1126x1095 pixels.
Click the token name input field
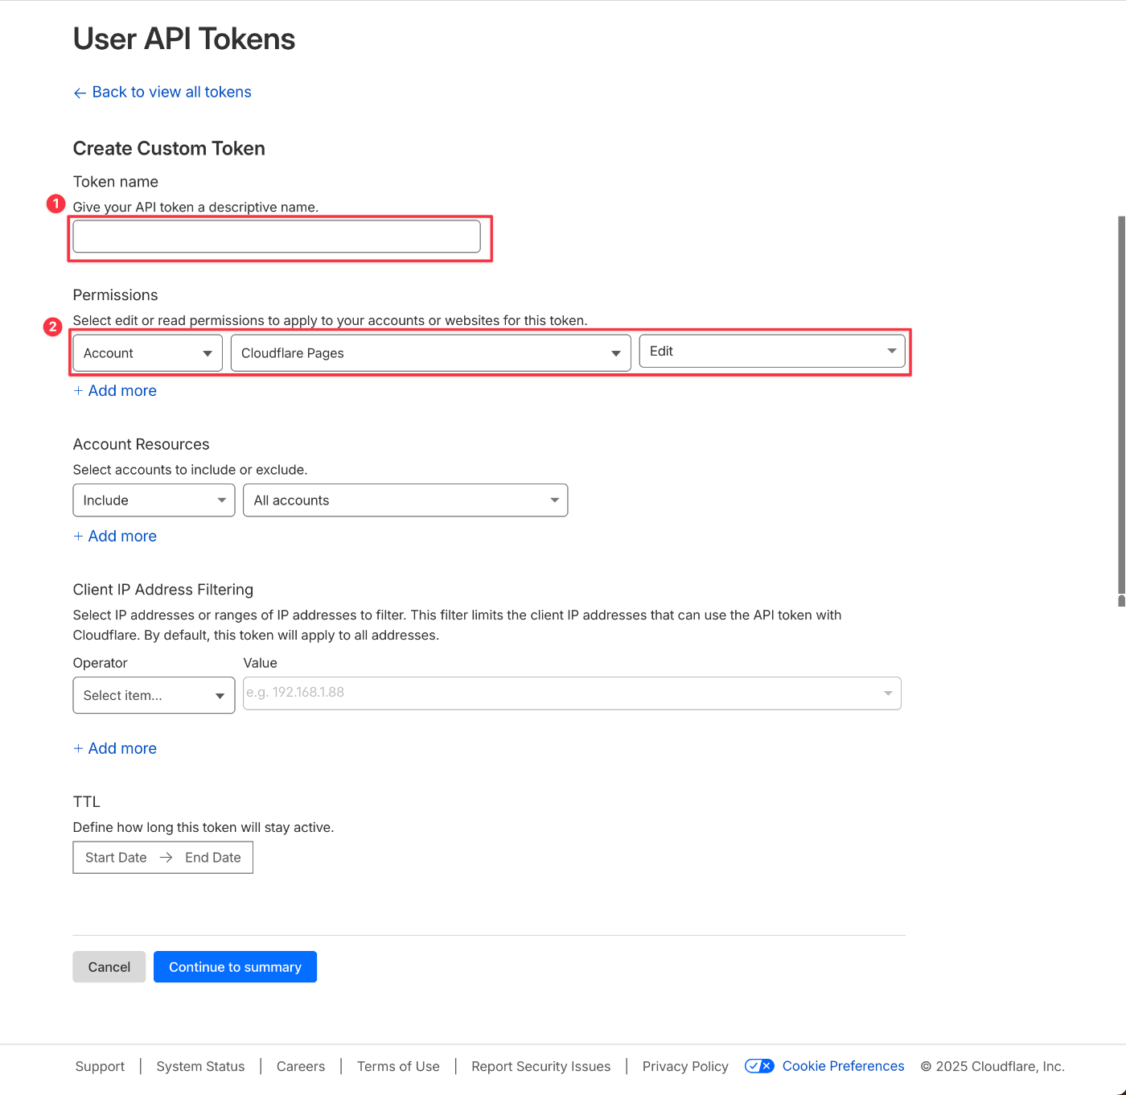tap(277, 237)
